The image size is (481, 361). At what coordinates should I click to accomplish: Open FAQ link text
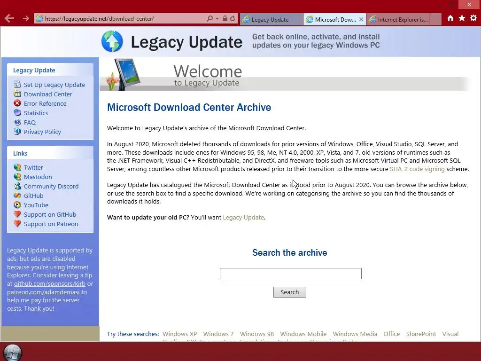click(x=30, y=123)
